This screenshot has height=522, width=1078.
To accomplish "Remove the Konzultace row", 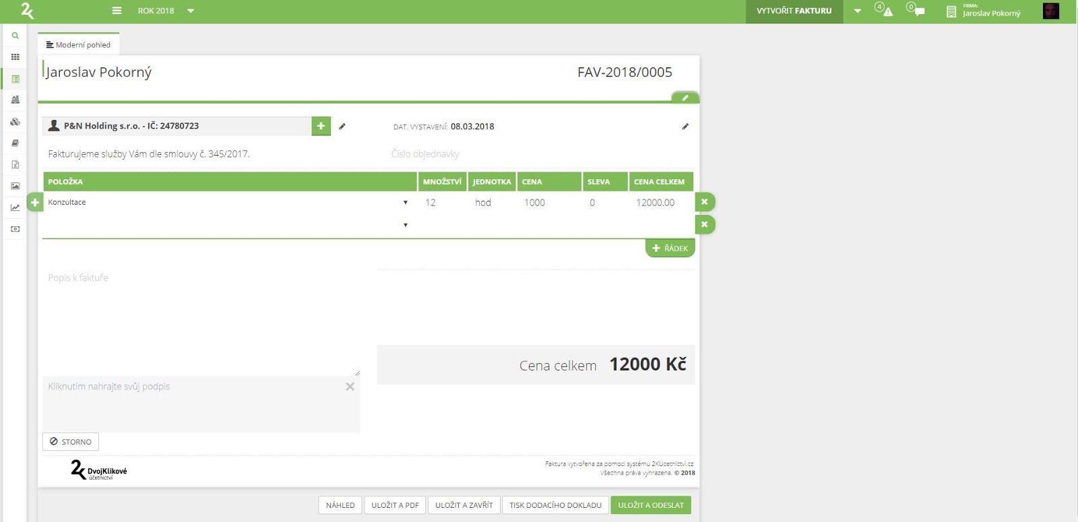I will coord(704,202).
